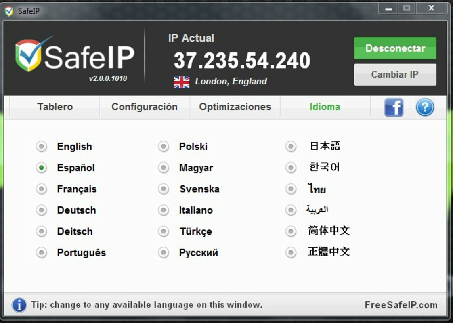Screen dimensions: 453x323
Task: Switch to the Tablero tab
Action: click(55, 107)
